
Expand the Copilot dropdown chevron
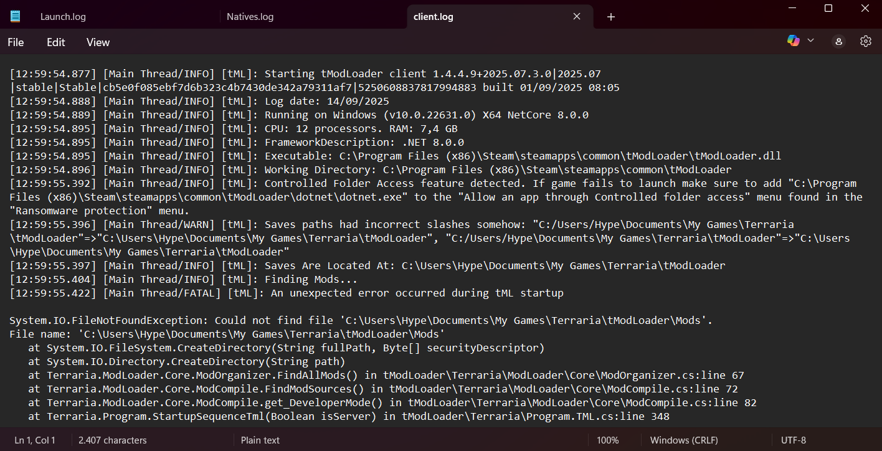(810, 40)
